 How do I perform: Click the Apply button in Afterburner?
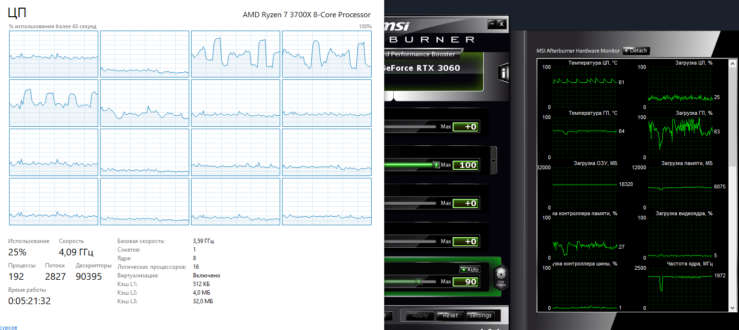click(x=420, y=316)
